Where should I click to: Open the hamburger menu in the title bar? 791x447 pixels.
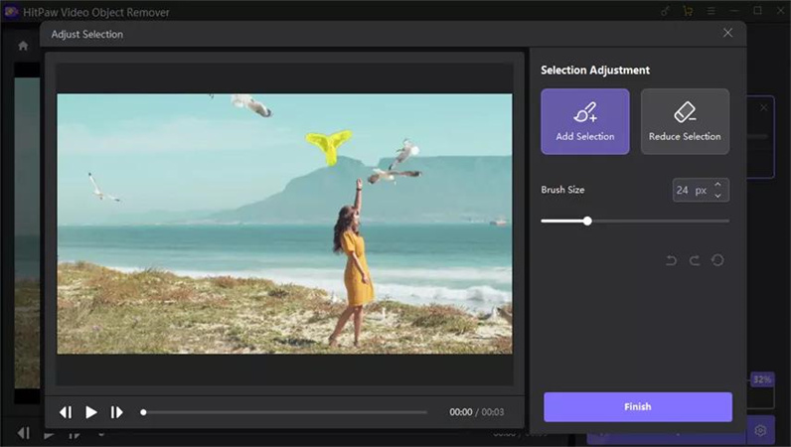tap(711, 11)
